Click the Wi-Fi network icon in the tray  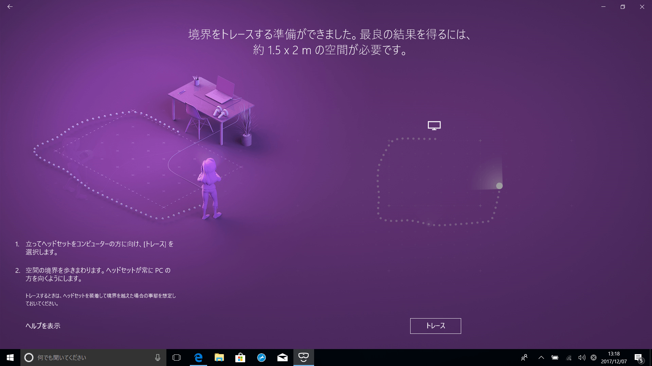569,358
